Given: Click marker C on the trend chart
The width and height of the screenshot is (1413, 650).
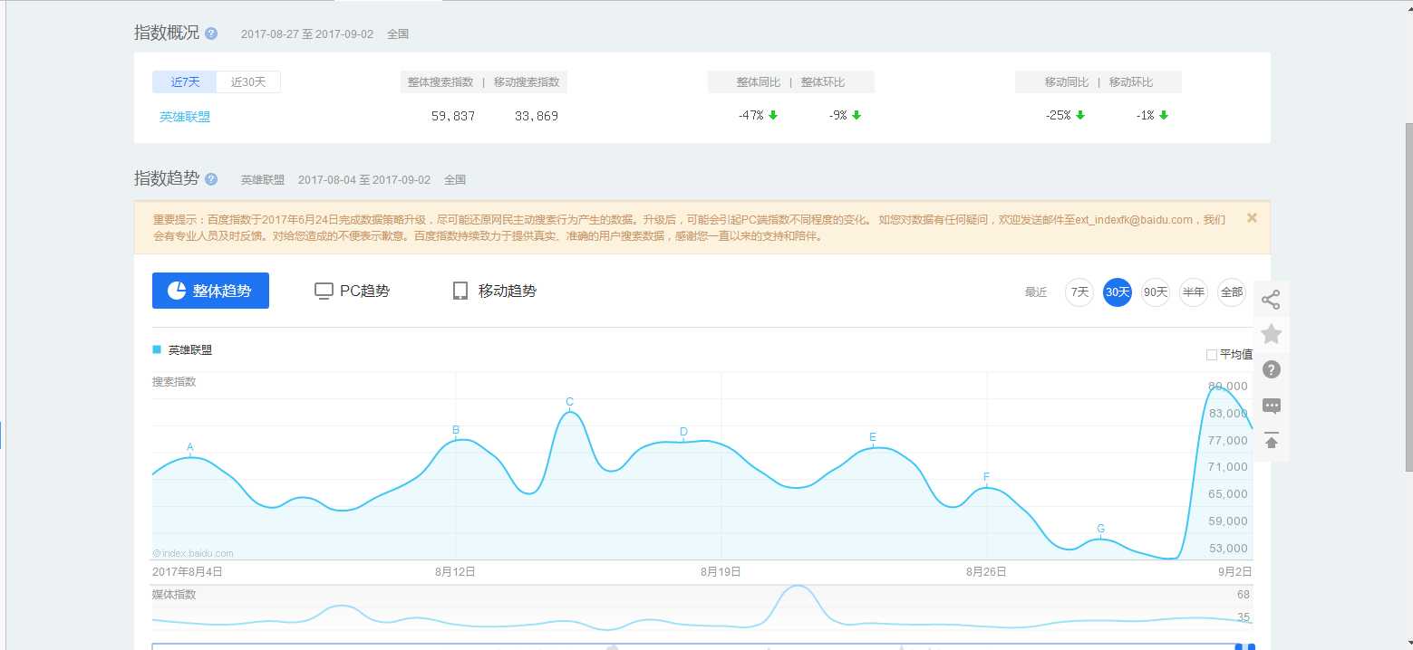Looking at the screenshot, I should (x=569, y=402).
